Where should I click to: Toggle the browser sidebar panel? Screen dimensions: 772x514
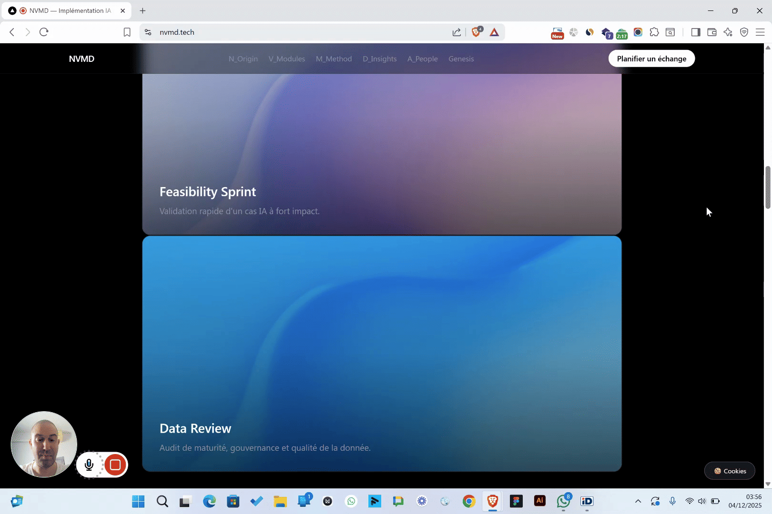click(696, 32)
